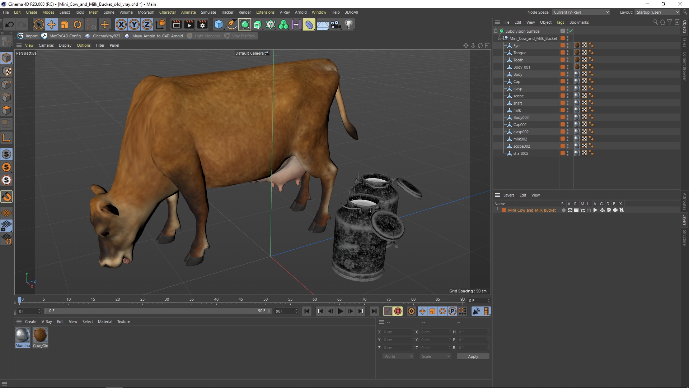Click the Play Forwards button
The image size is (689, 388).
click(x=340, y=311)
